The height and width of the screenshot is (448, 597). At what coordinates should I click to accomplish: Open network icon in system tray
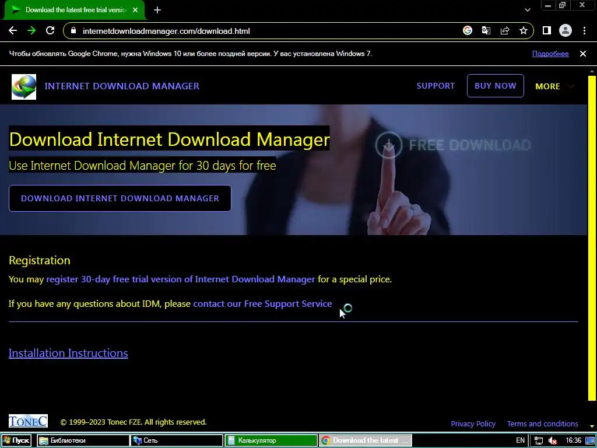[x=538, y=441]
